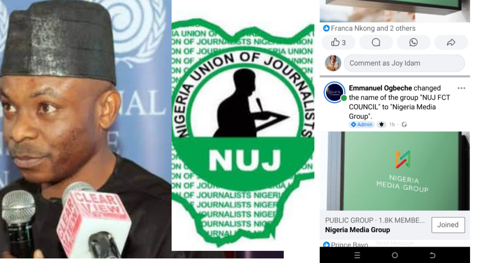Like the post with thumbs-up icon
The width and height of the screenshot is (486, 263).
[x=338, y=42]
